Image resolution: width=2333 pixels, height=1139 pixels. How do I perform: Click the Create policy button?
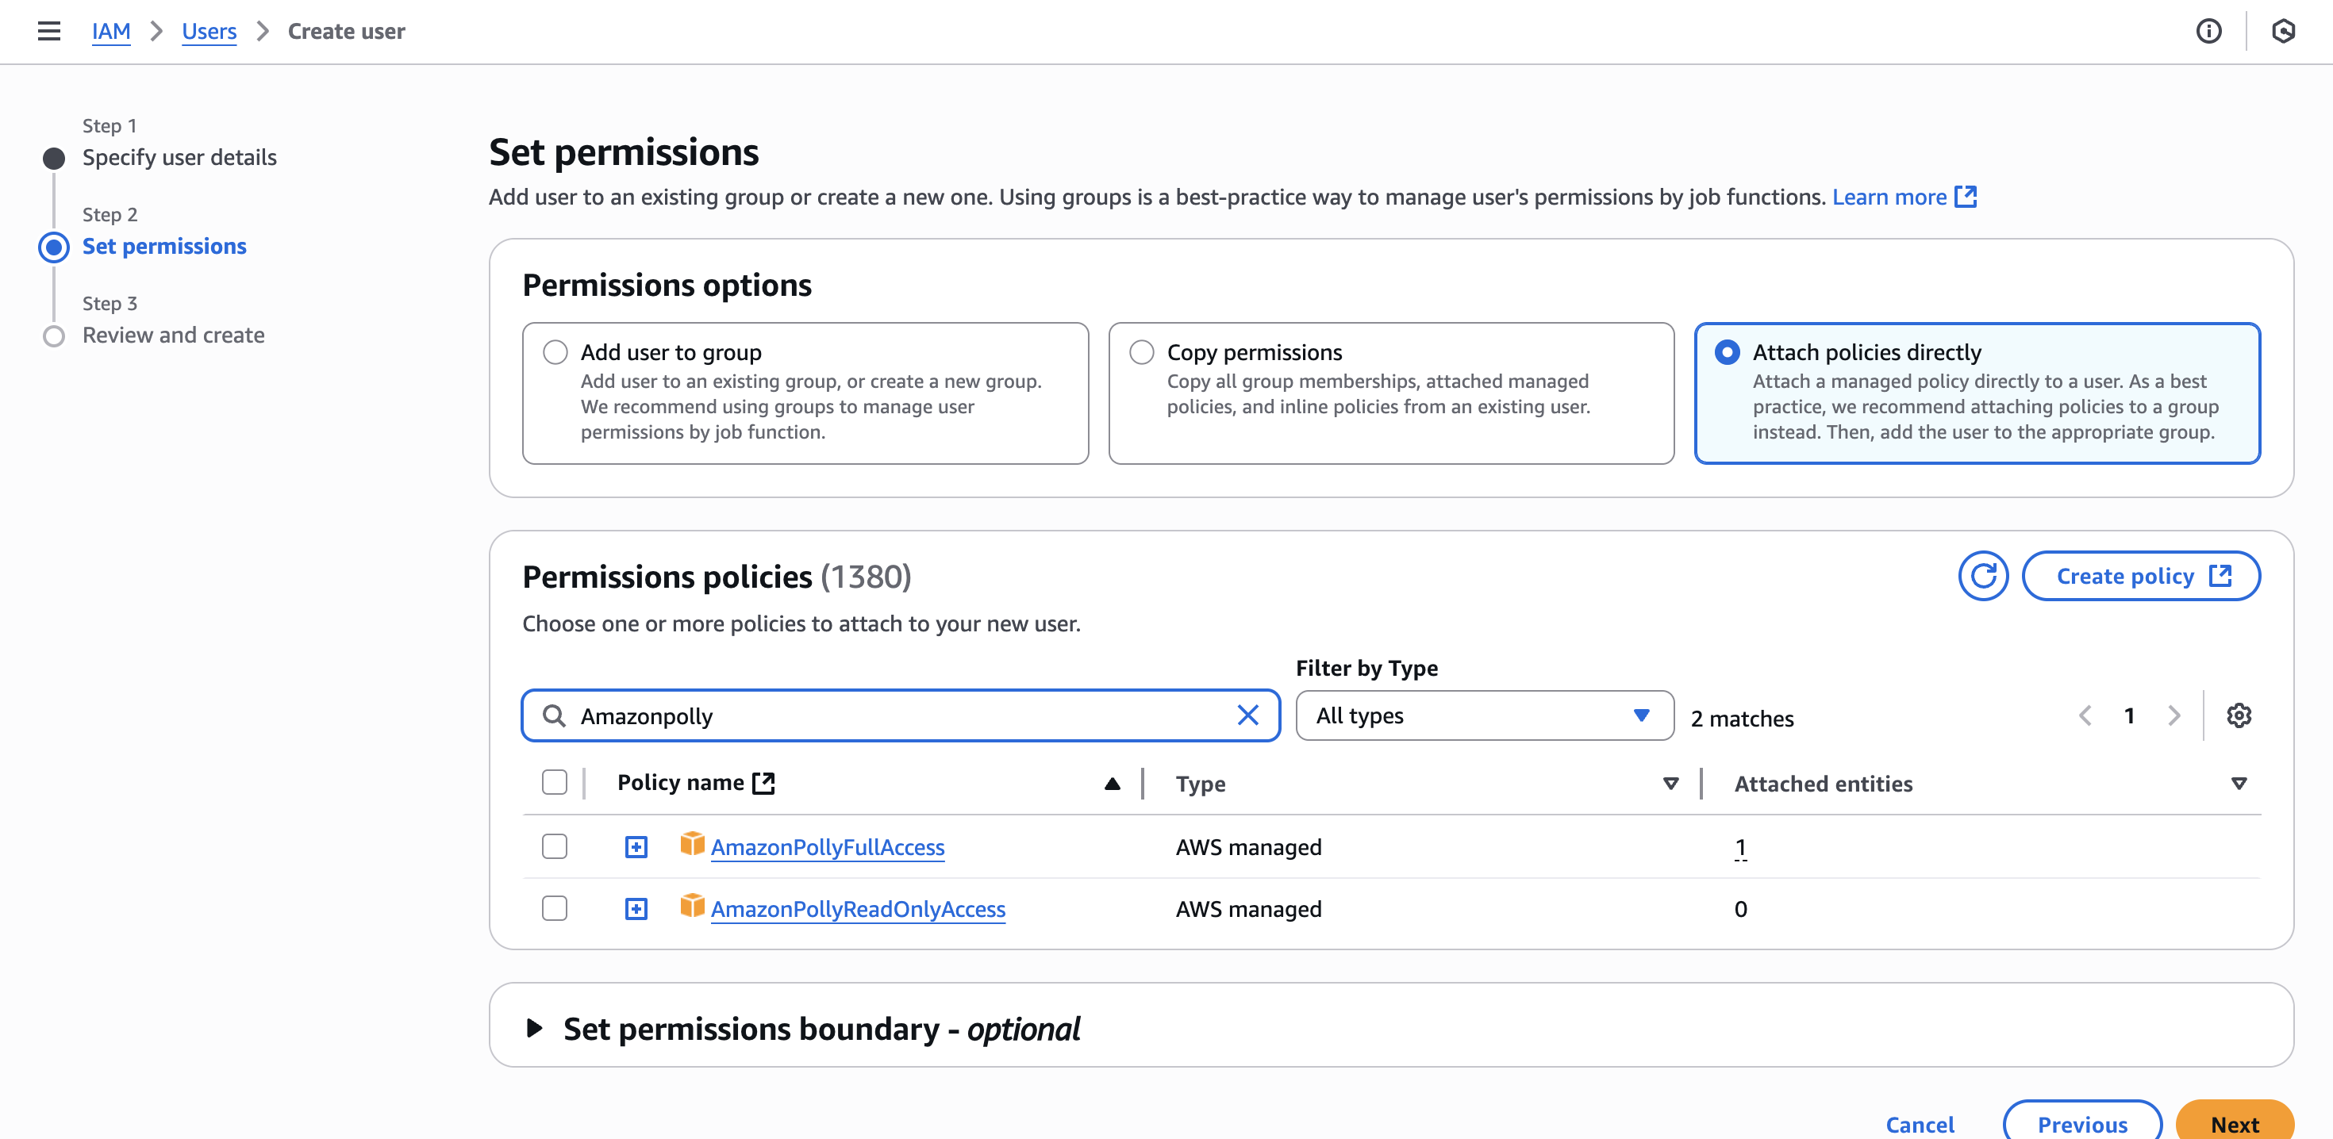[x=2140, y=576]
